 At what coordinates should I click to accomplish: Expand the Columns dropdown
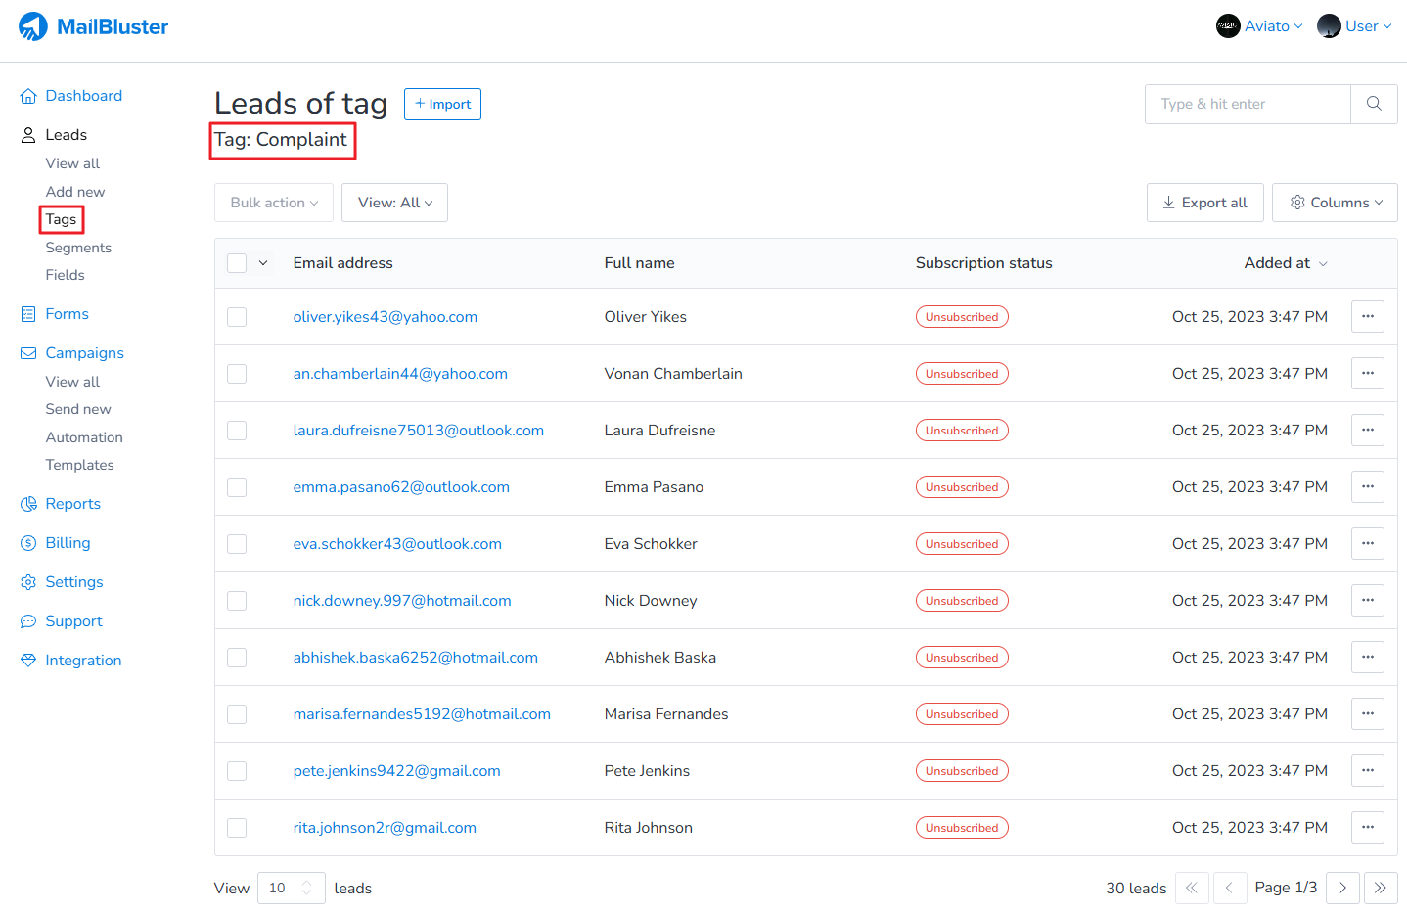(x=1335, y=203)
